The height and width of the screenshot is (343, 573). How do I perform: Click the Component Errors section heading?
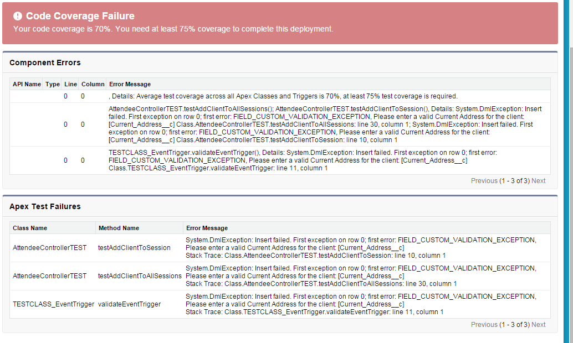pos(45,63)
